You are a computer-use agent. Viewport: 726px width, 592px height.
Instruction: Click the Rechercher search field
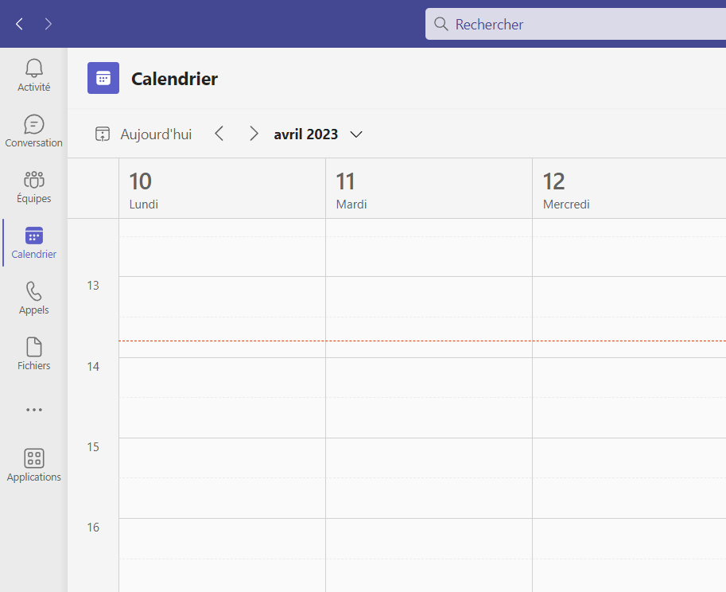coord(576,24)
